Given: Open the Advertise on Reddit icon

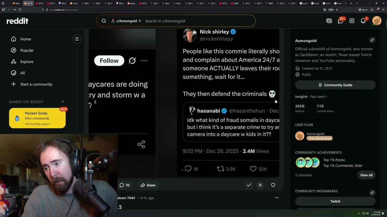Looking at the screenshot, I should [x=329, y=21].
